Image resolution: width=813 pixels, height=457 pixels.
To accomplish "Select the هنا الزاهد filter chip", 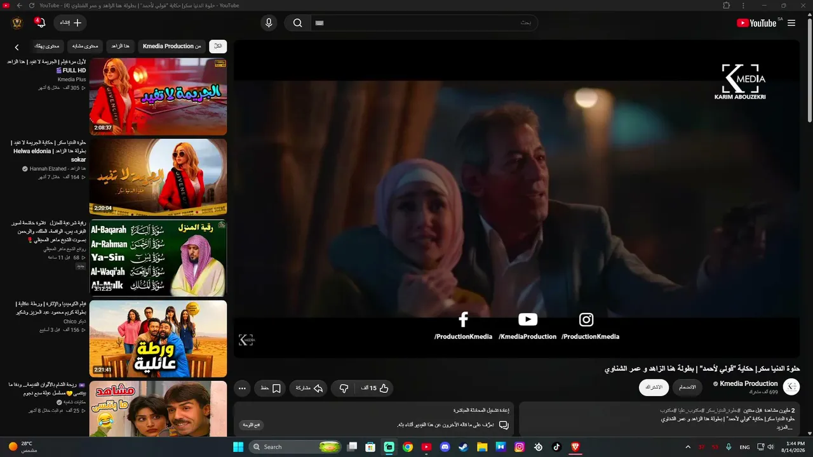I will tap(120, 46).
